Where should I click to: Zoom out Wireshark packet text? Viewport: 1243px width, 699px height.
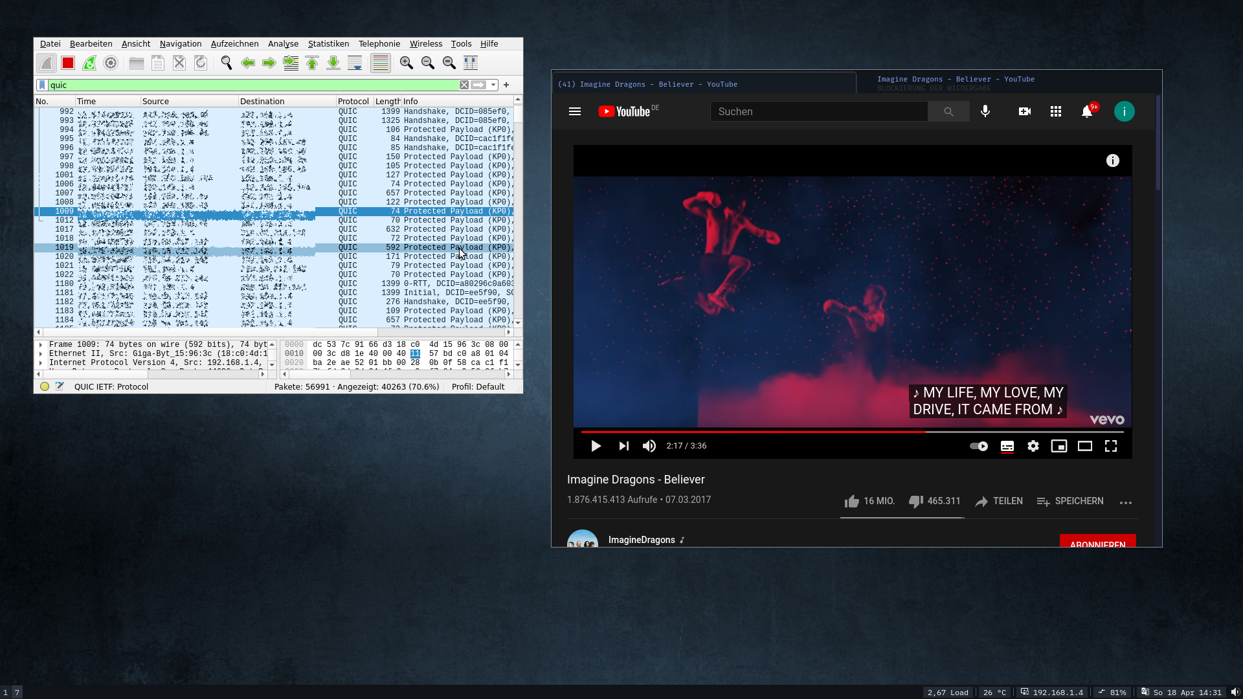pyautogui.click(x=427, y=63)
